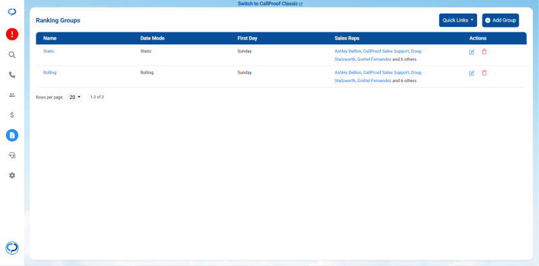Delete the Static ranking group

coord(484,52)
